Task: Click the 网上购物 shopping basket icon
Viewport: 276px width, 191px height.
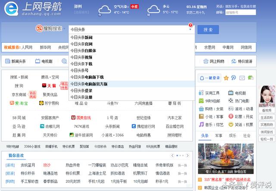Action: (x=206, y=61)
